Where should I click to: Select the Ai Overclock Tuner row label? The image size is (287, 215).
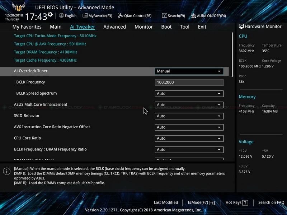31,71
